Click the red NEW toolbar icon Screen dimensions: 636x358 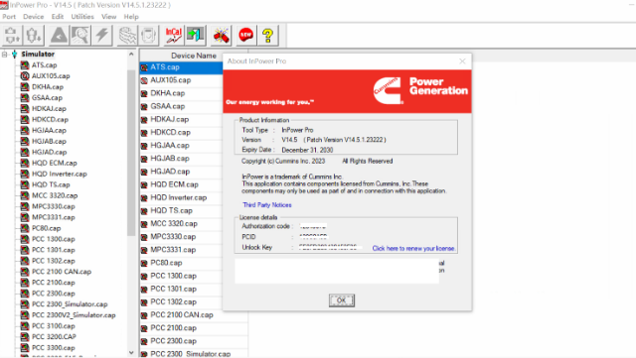click(x=245, y=36)
